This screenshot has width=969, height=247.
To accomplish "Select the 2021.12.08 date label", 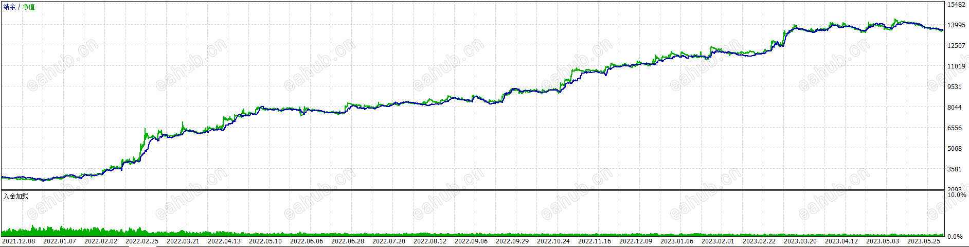I will 19,241.
